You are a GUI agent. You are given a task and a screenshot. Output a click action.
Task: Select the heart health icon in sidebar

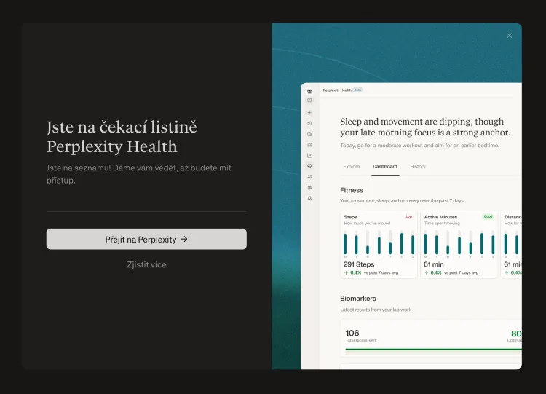[309, 166]
